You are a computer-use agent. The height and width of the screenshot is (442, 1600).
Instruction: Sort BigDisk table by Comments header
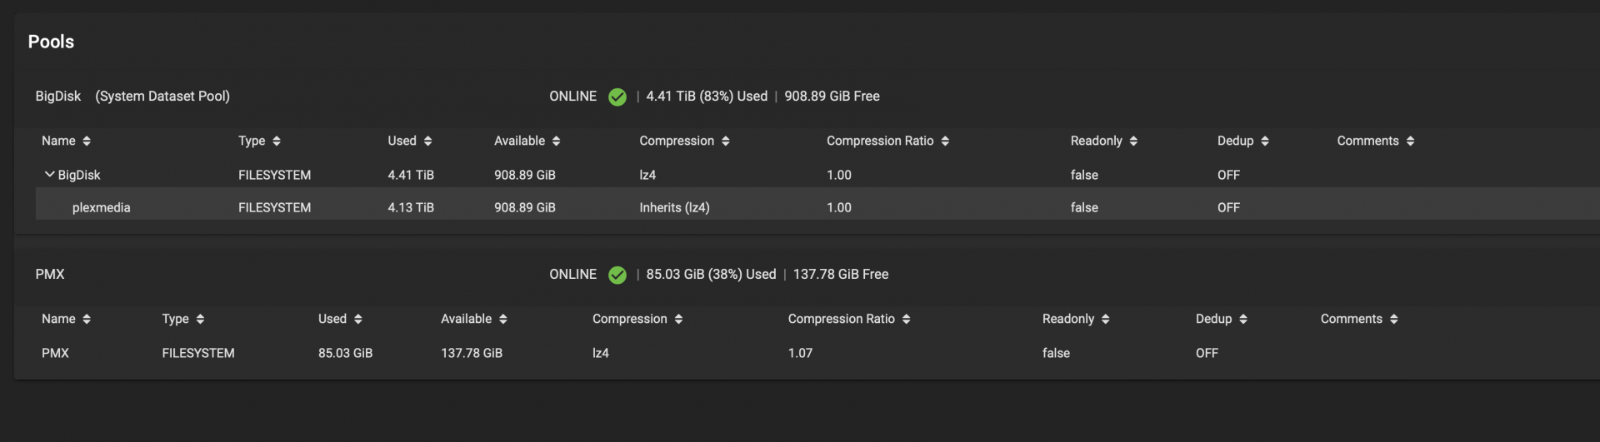click(x=1368, y=141)
